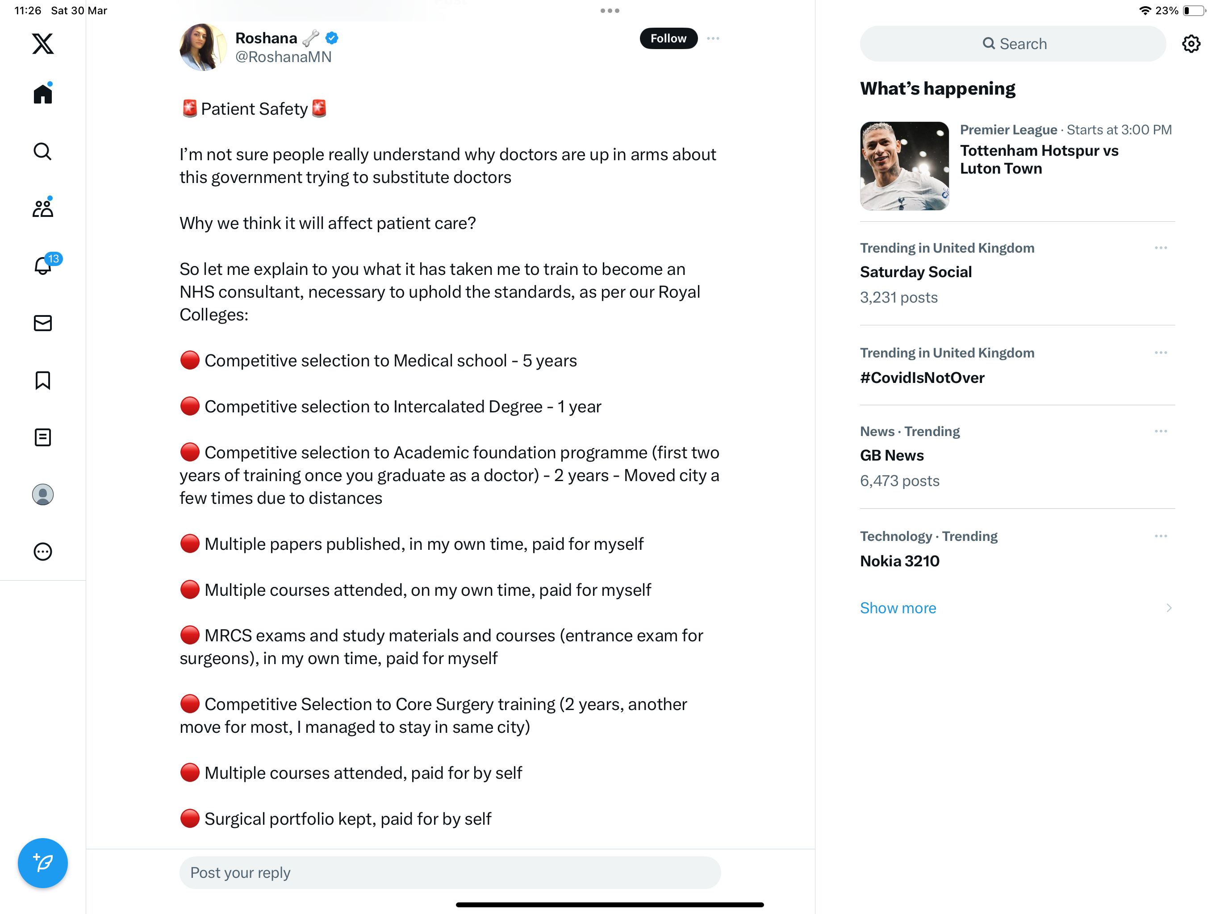Open the Bookmarks icon
The width and height of the screenshot is (1220, 914).
point(42,380)
